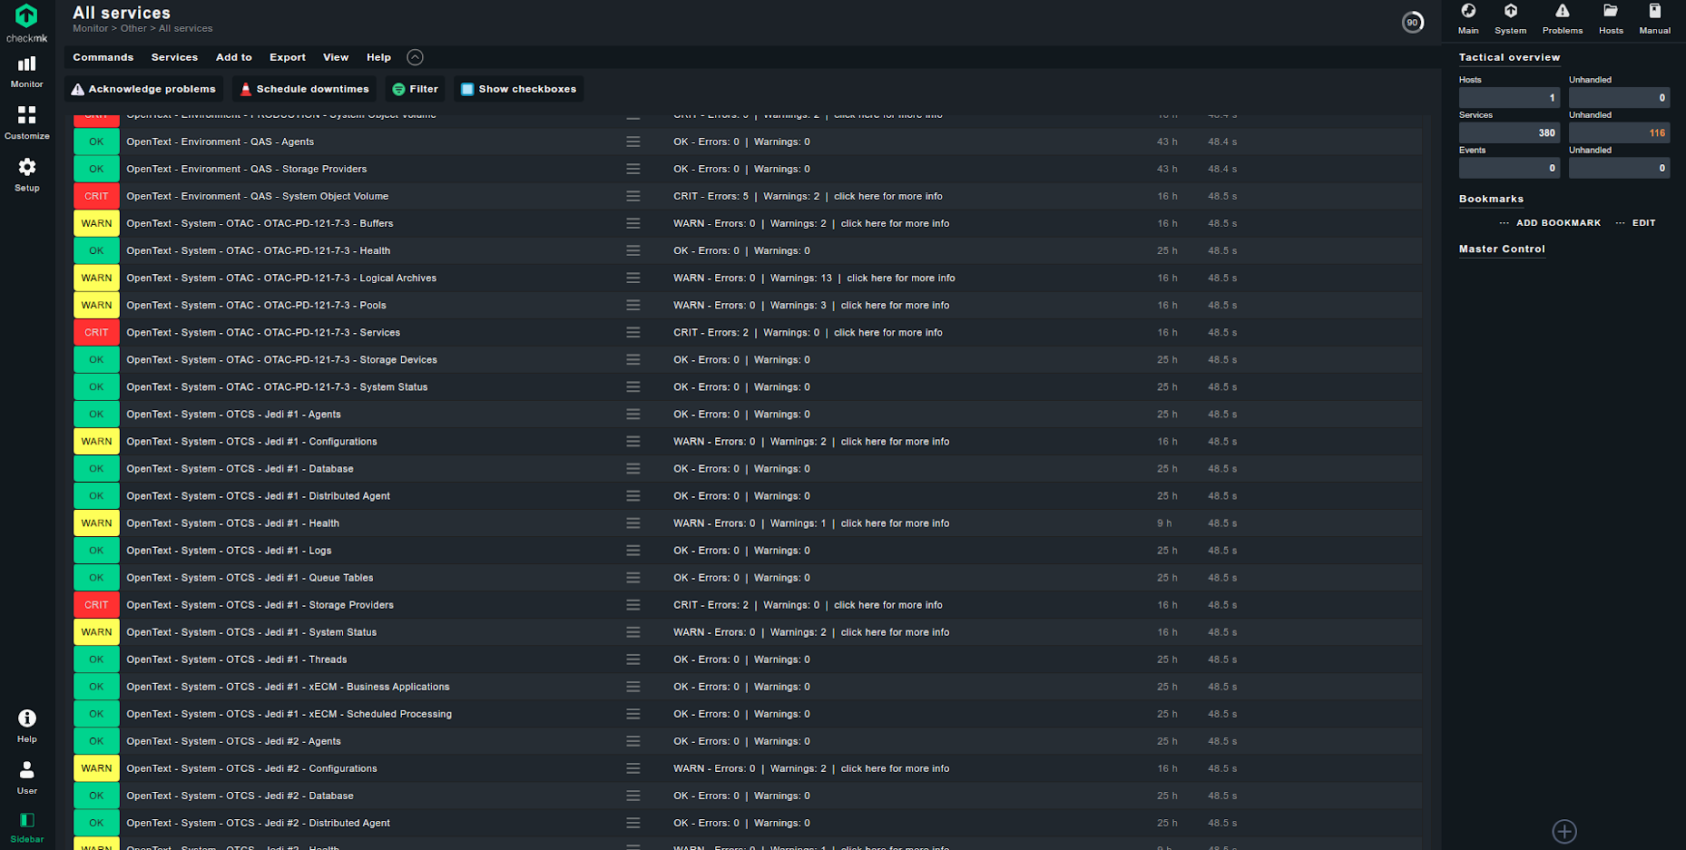Open the Setup gear menu

tap(26, 174)
